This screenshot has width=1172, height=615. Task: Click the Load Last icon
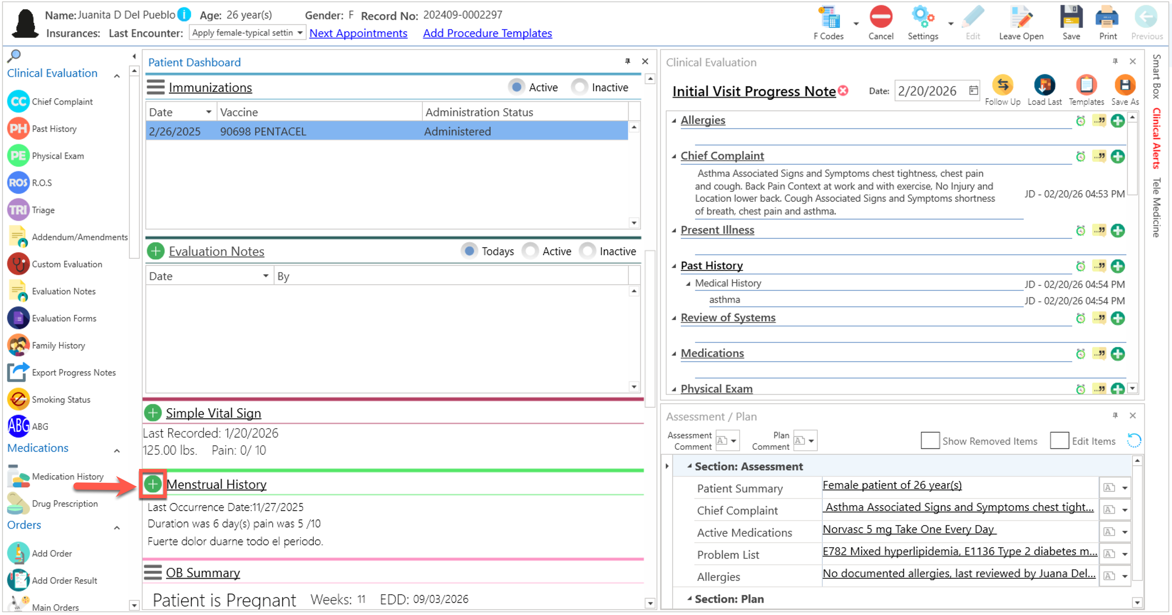1045,85
